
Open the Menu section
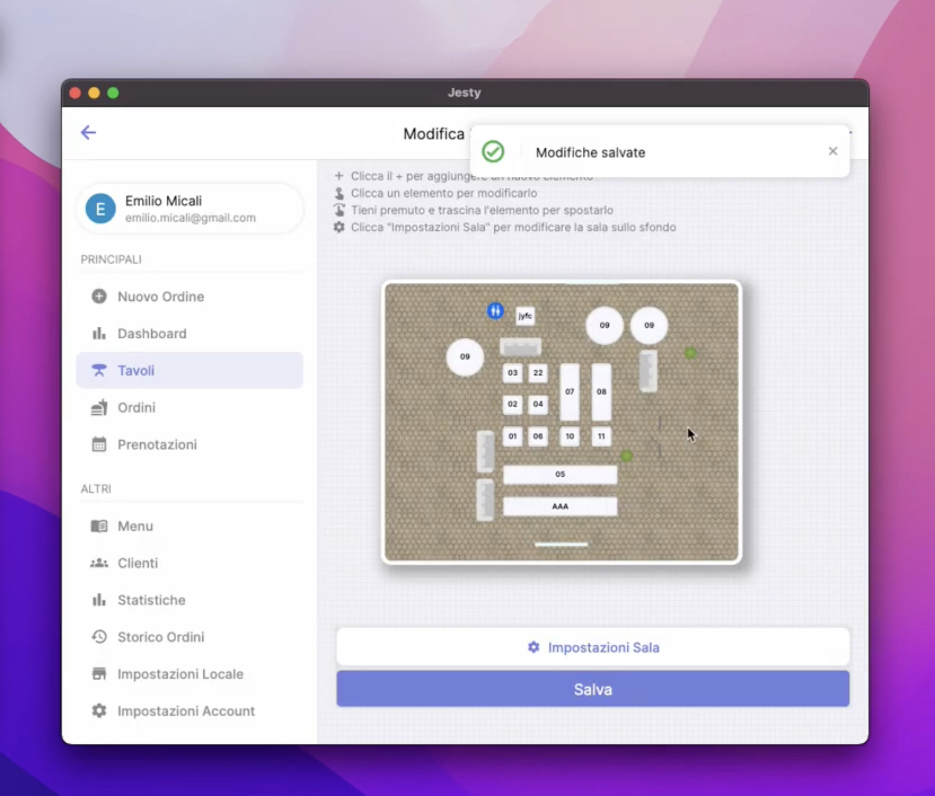135,526
